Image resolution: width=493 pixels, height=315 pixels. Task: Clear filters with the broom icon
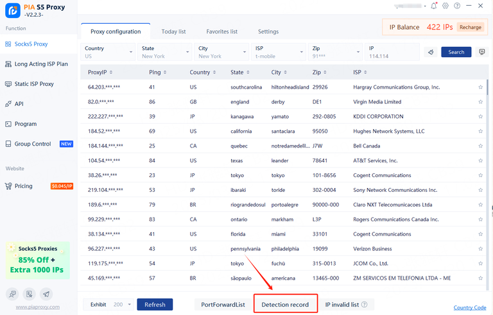(431, 52)
